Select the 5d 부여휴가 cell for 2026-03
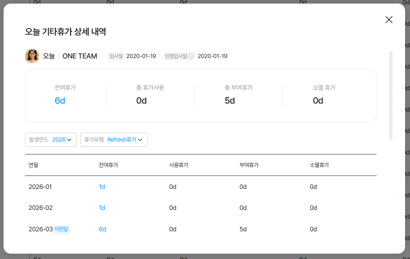410x259 pixels. 243,229
